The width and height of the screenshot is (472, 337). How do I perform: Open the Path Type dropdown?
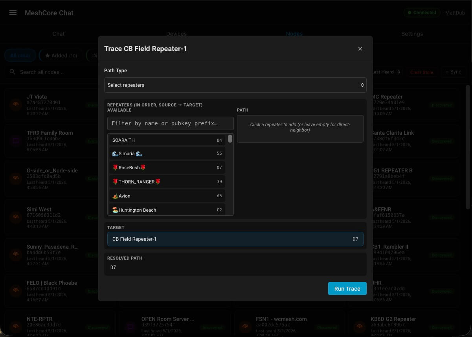(x=235, y=85)
